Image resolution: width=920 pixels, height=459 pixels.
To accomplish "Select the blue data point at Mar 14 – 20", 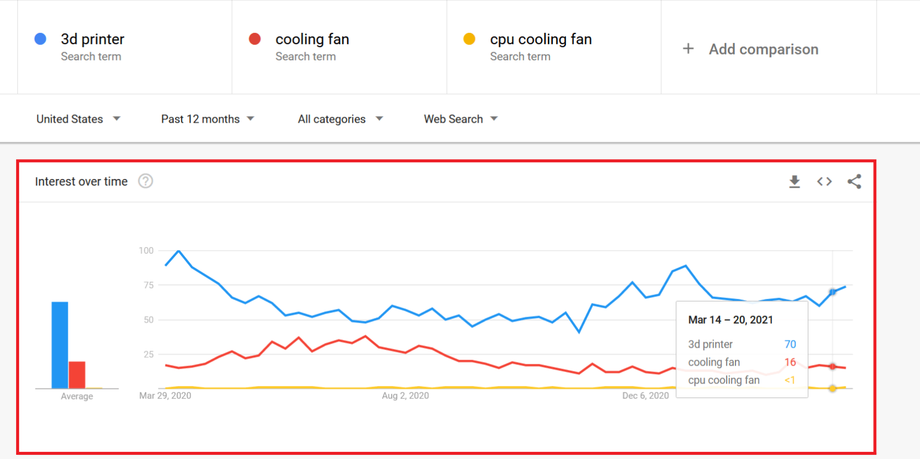I will [833, 291].
